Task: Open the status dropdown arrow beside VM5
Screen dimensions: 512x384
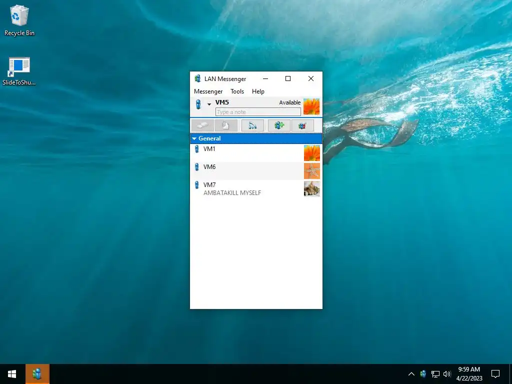Action: pos(209,104)
